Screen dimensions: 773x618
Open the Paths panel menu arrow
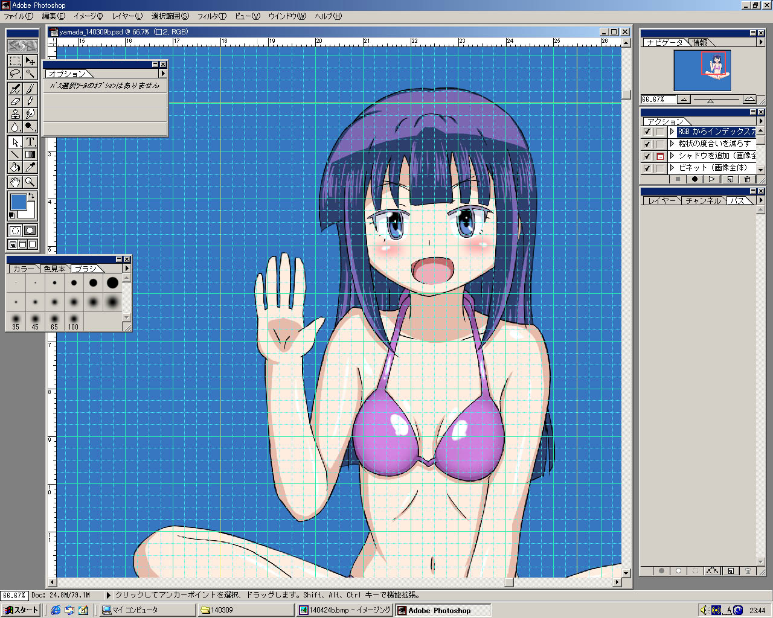pos(760,200)
